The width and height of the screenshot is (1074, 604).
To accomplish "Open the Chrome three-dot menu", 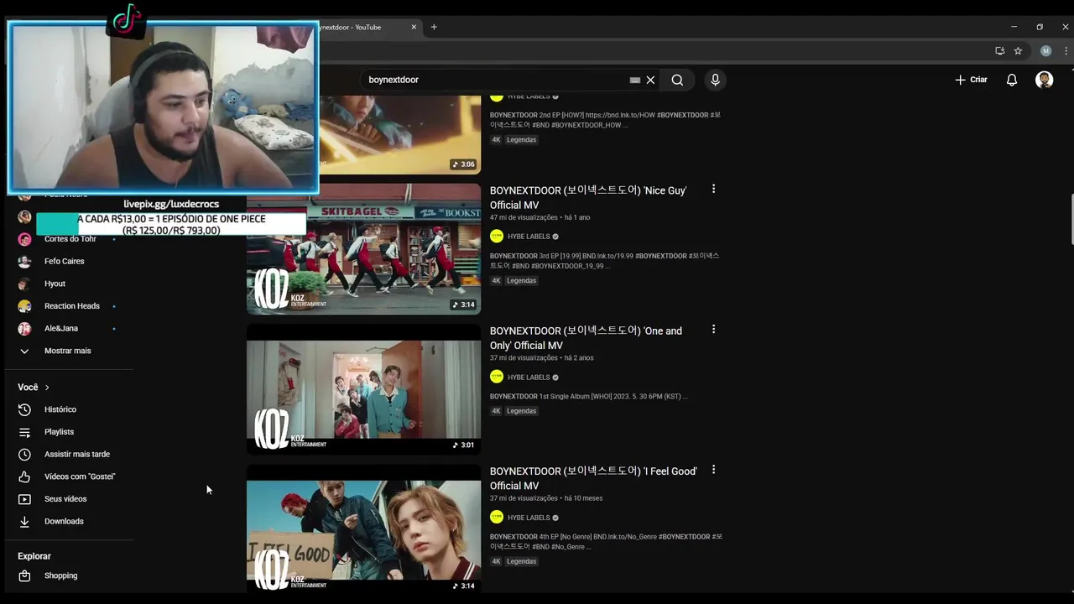I will click(1066, 51).
